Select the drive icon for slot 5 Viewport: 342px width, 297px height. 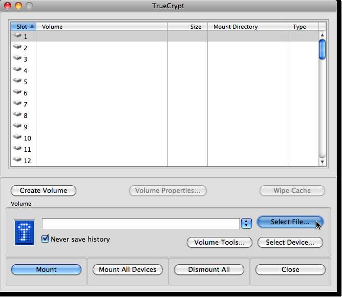[17, 81]
